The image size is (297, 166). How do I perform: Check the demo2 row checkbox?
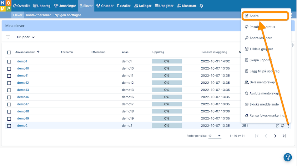point(9,126)
